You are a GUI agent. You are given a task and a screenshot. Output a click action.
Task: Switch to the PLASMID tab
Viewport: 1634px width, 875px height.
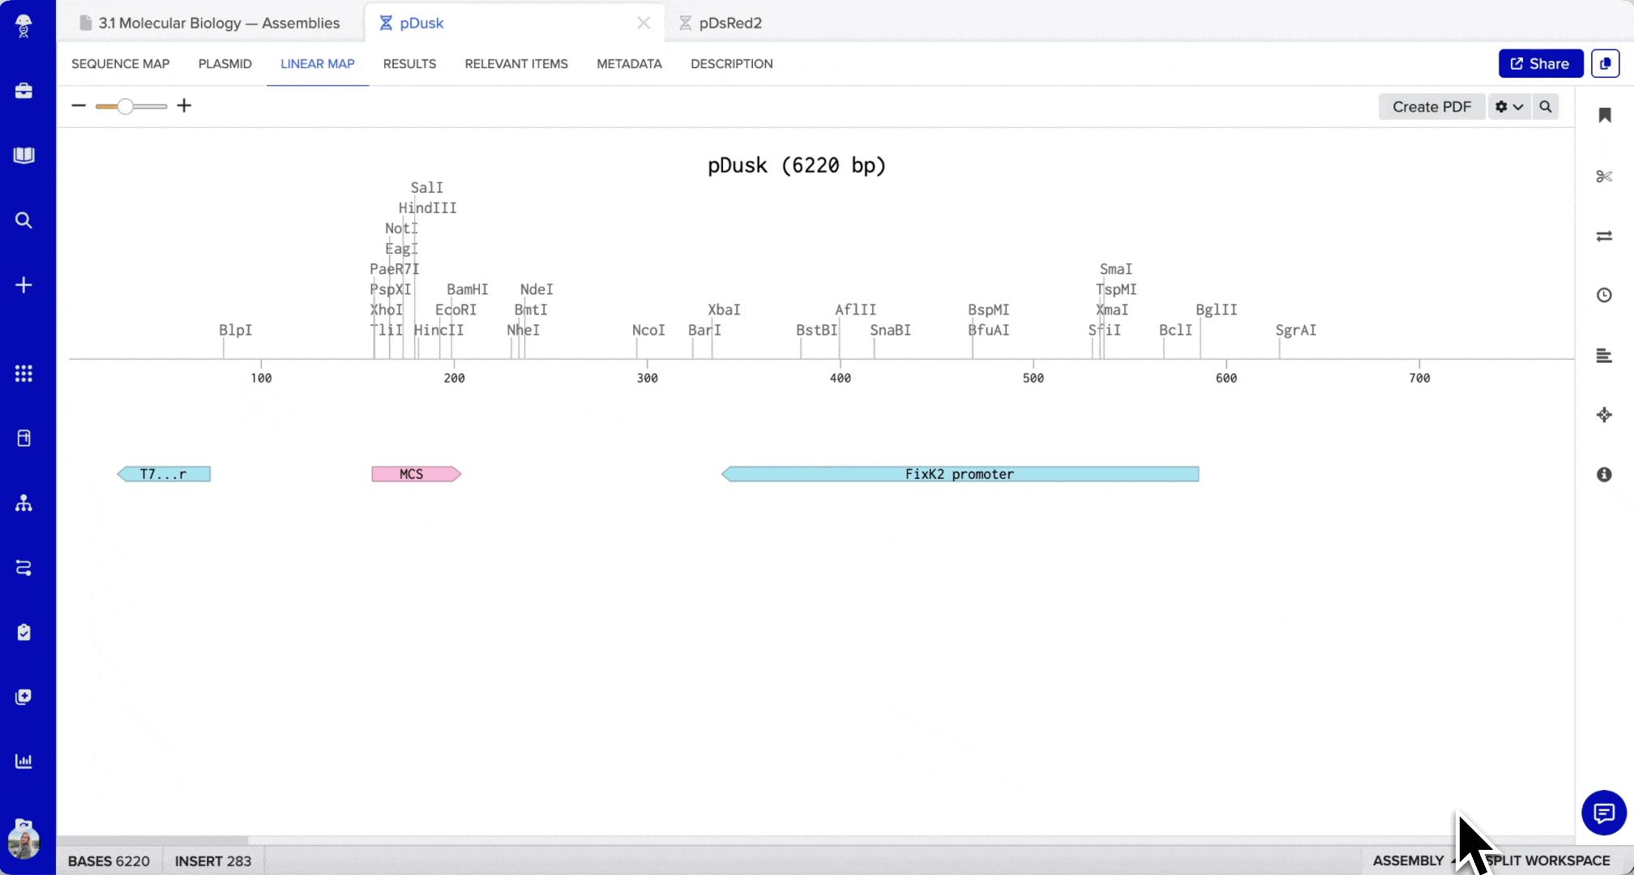pyautogui.click(x=225, y=63)
